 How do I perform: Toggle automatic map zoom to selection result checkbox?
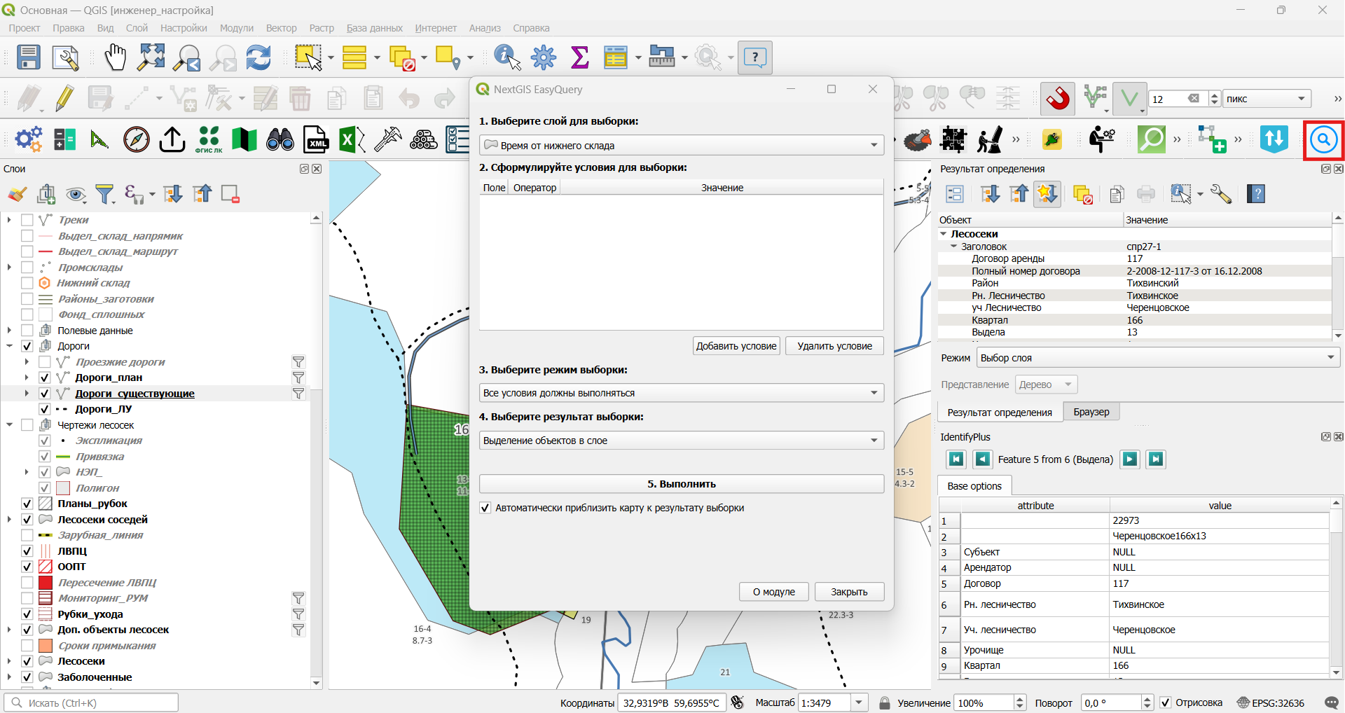(x=485, y=508)
